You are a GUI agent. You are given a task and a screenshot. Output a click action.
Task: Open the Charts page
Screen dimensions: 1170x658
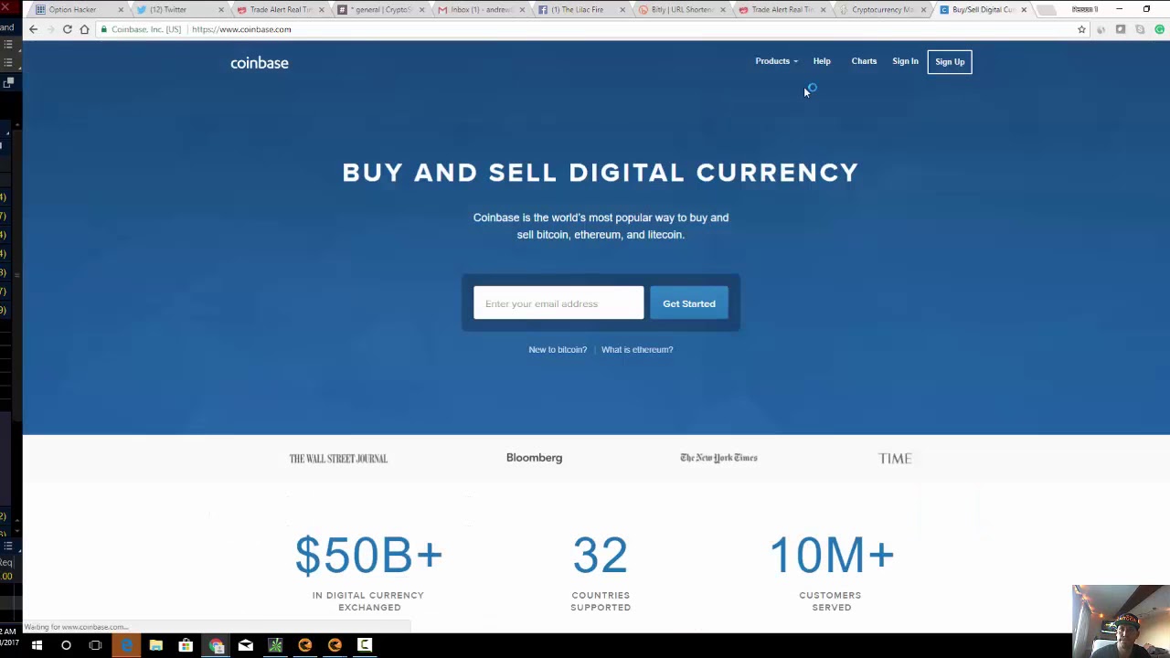tap(864, 61)
